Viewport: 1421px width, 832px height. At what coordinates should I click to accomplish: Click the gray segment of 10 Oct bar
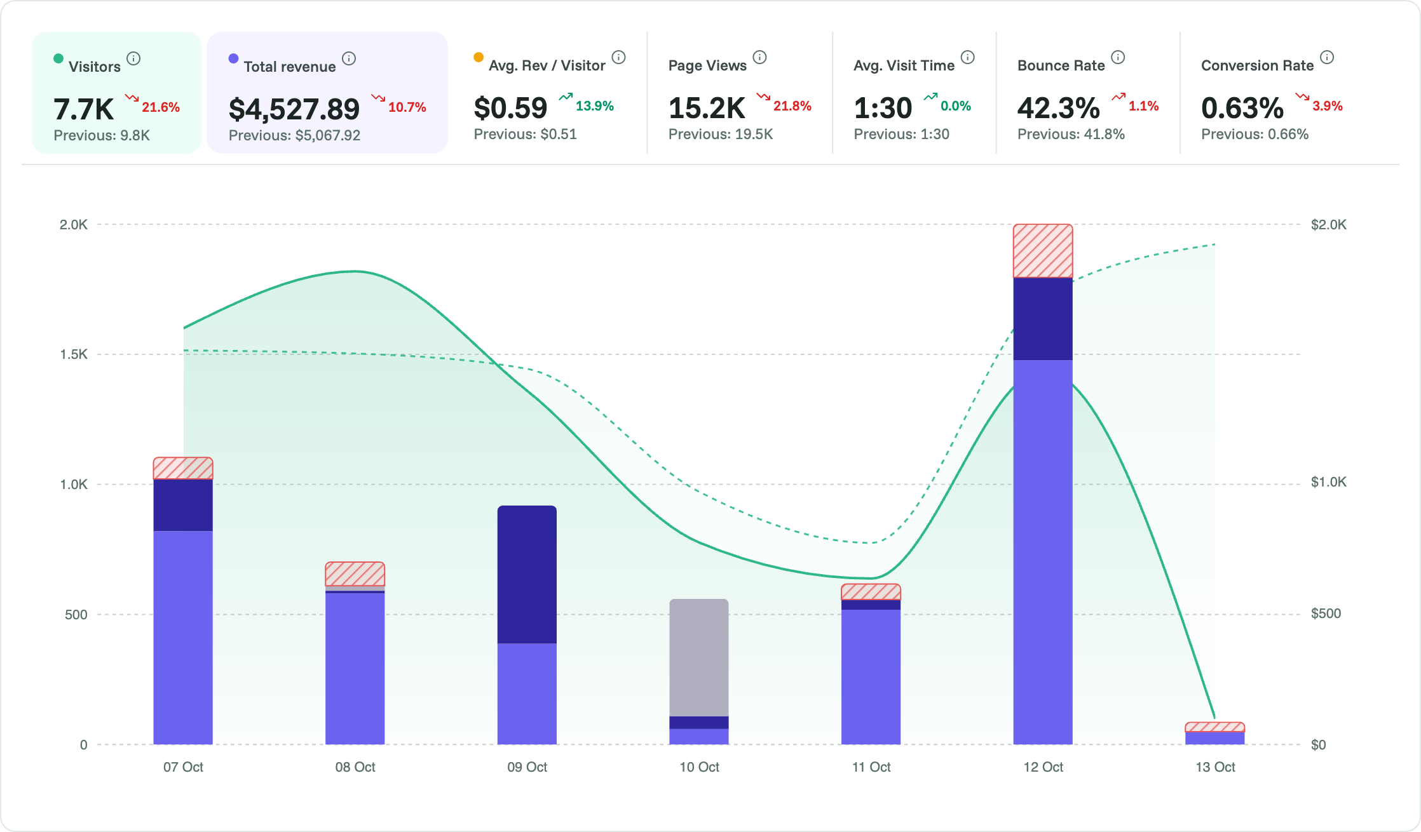point(699,657)
